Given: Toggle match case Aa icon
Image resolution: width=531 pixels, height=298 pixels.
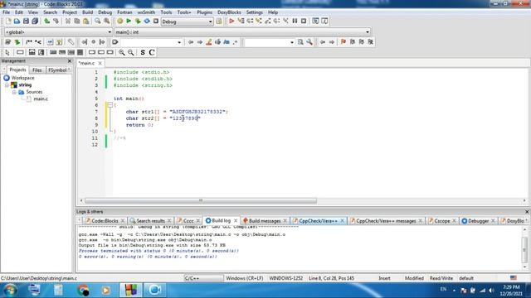Looking at the screenshot, I should click(x=227, y=42).
